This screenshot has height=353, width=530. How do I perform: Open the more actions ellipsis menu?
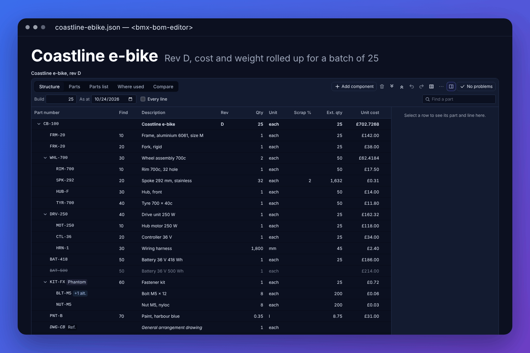(x=441, y=86)
